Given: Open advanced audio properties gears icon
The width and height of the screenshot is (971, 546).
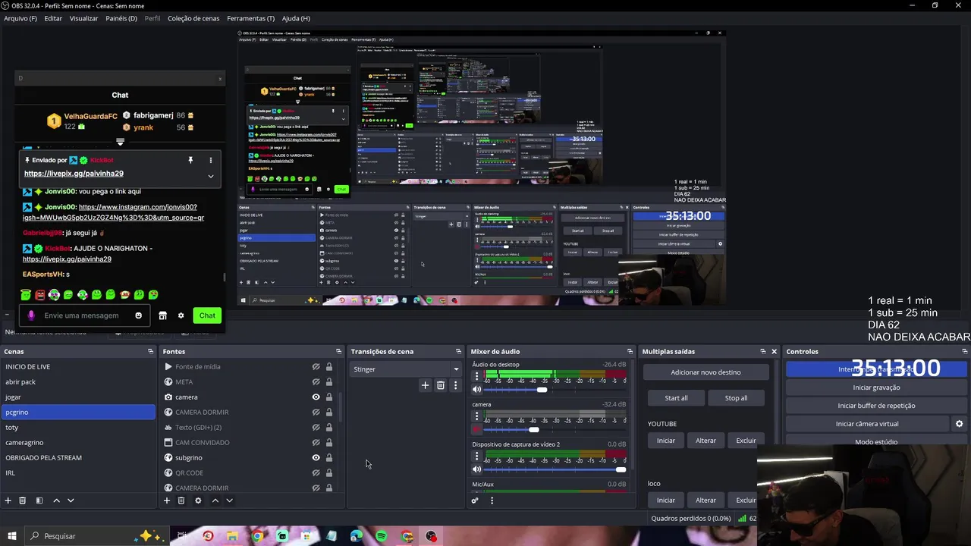Looking at the screenshot, I should click(x=475, y=500).
